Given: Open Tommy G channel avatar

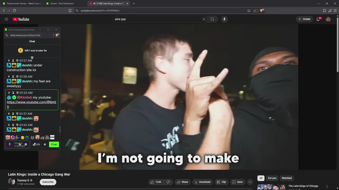Looking at the screenshot, I should [x=11, y=182].
